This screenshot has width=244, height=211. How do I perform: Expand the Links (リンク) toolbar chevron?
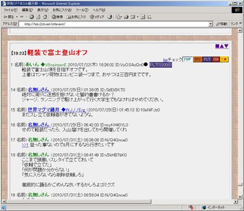(x=241, y=23)
